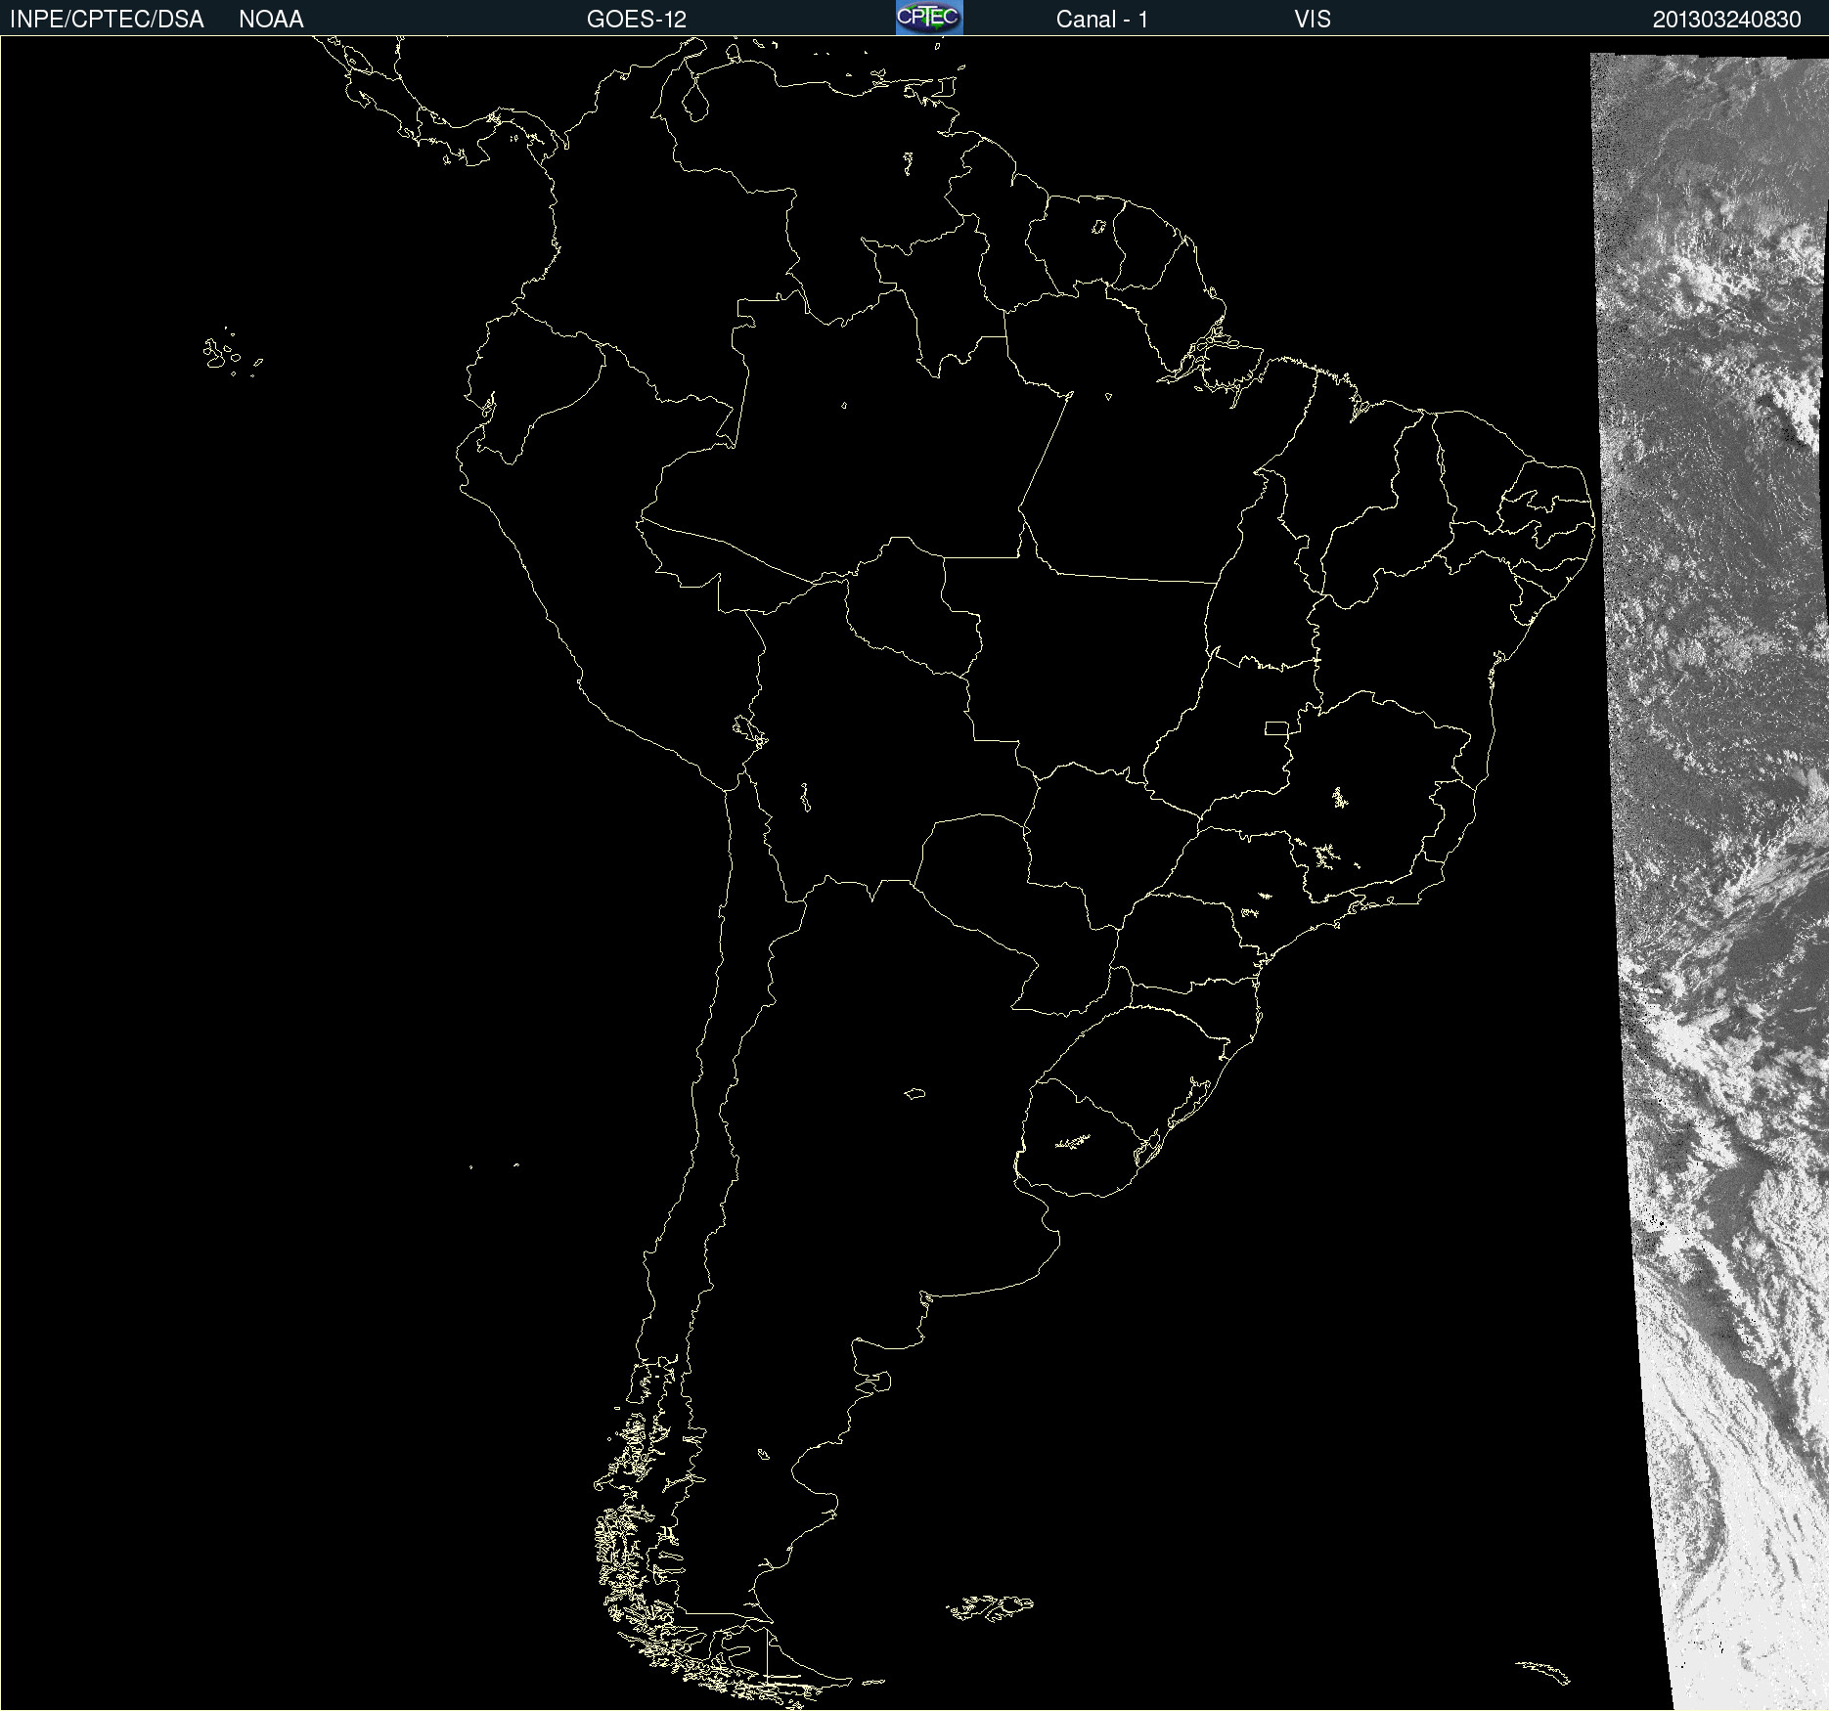Click the timestamp 201303240830

[x=1727, y=20]
